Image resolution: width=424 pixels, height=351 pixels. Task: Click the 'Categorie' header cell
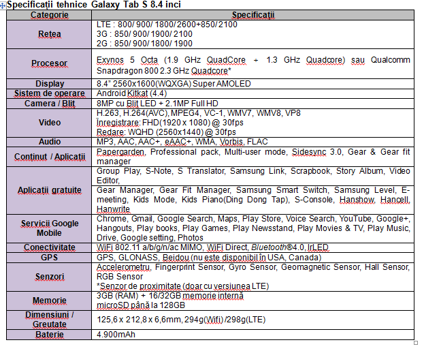point(49,15)
